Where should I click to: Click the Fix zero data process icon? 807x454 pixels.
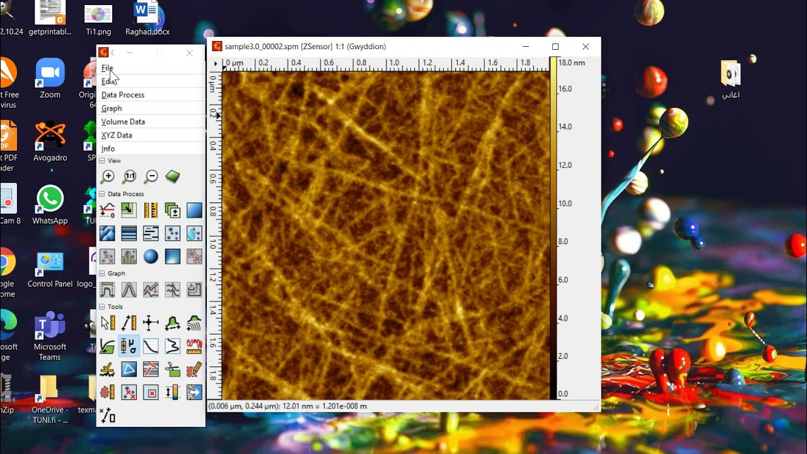point(108,210)
